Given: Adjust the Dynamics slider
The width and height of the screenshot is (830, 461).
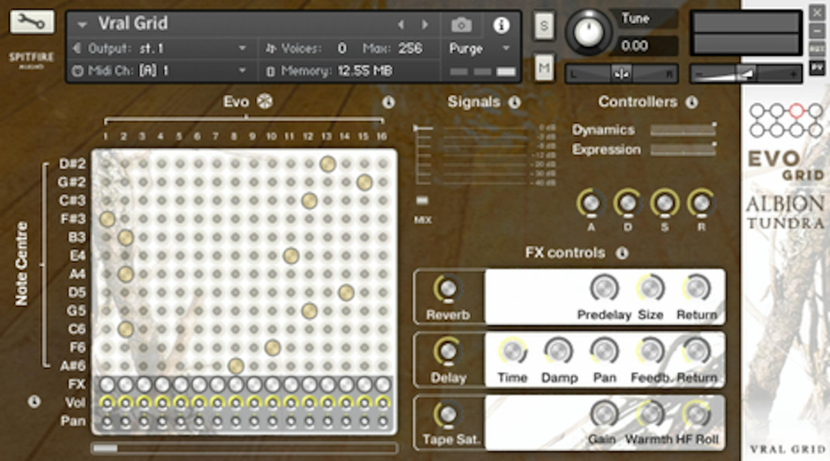Looking at the screenshot, I should [683, 130].
